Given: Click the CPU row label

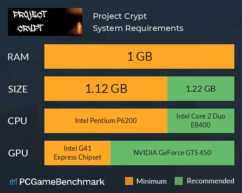Looking at the screenshot, I should (x=17, y=121).
